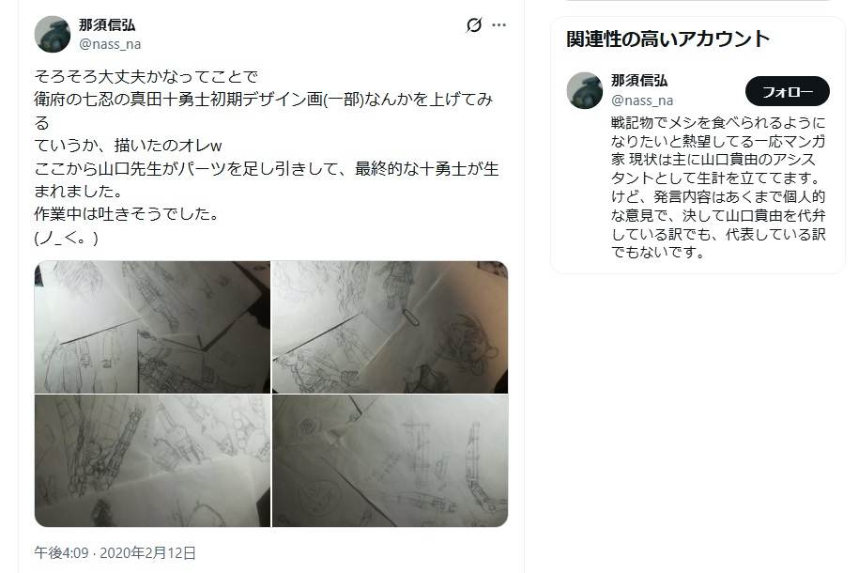Image resolution: width=859 pixels, height=573 pixels.
Task: Click the tweet timestamp 午後4:09 · 2020年2月12日
Action: pos(115,552)
